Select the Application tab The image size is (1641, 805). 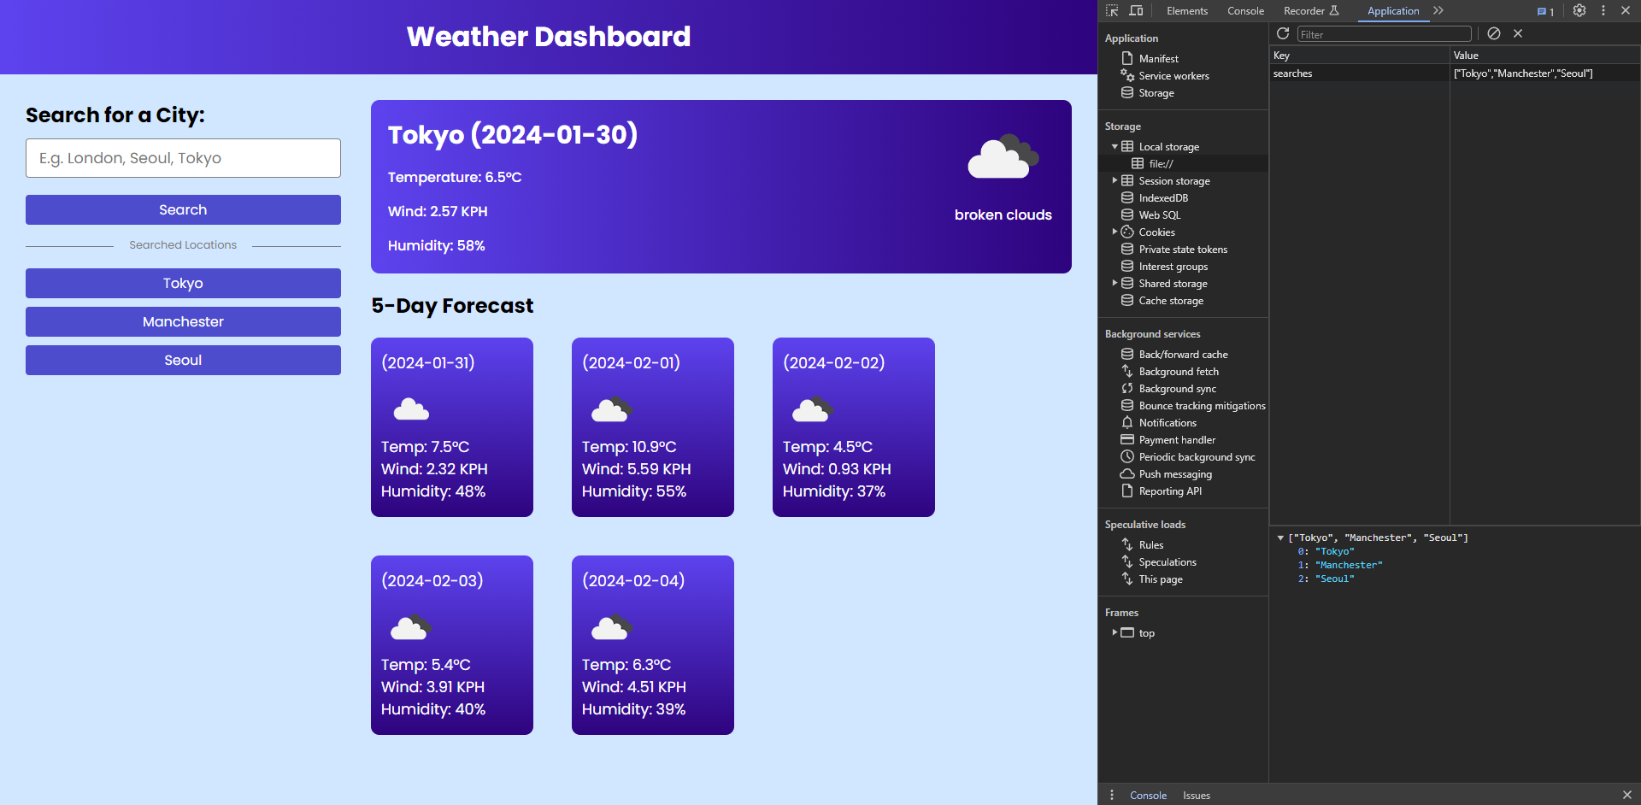click(1393, 11)
